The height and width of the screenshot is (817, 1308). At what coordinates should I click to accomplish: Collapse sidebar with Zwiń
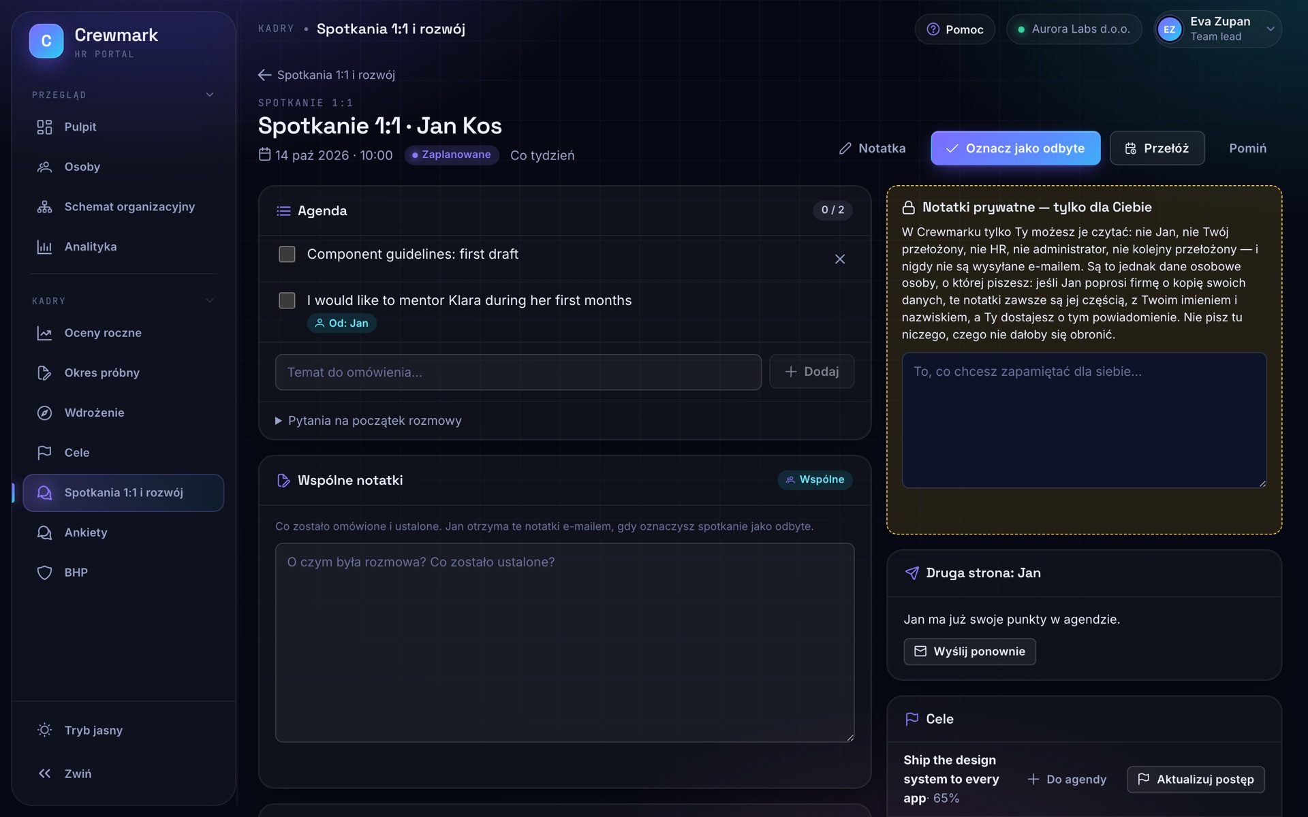tap(123, 774)
